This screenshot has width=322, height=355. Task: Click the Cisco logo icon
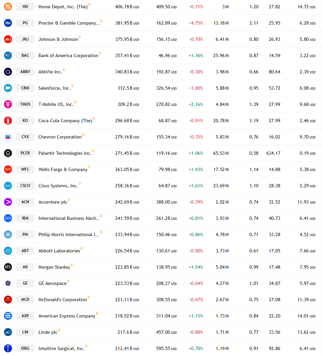[x=8, y=186]
